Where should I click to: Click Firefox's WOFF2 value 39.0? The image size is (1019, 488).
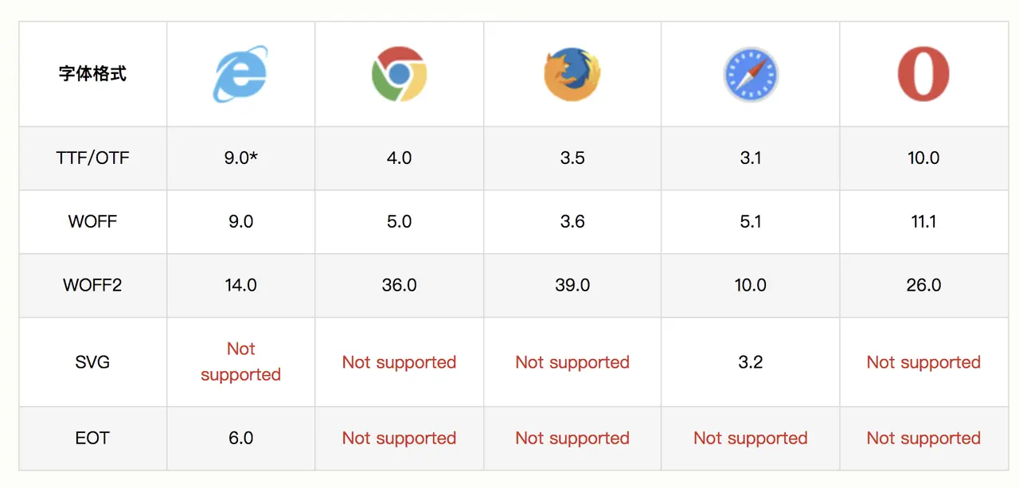click(x=572, y=285)
